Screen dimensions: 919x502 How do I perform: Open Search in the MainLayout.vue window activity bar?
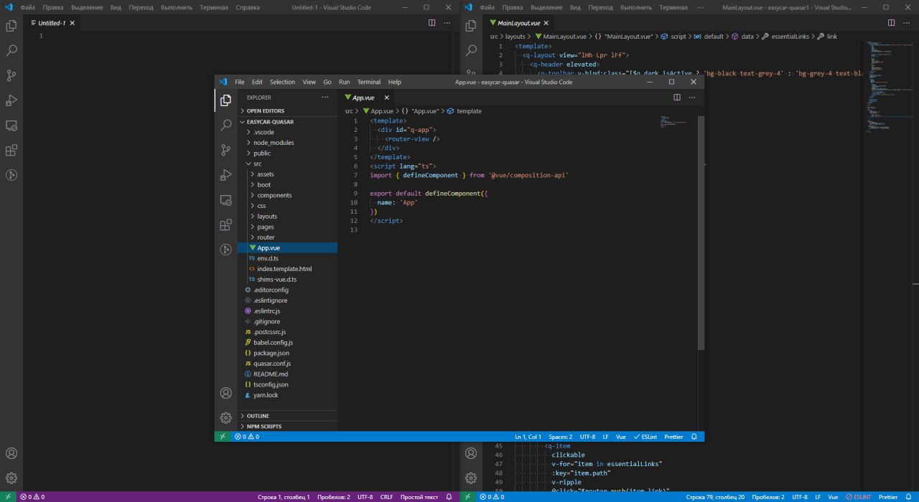pos(471,51)
